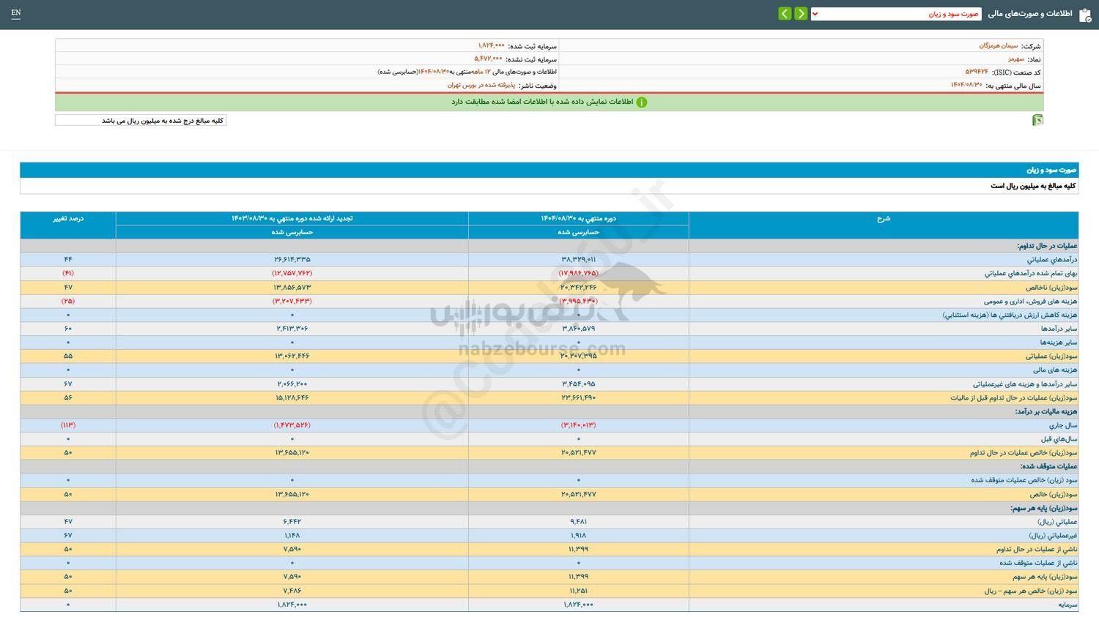
Task: Click the green info icon beside the signature notice
Action: coord(642,102)
